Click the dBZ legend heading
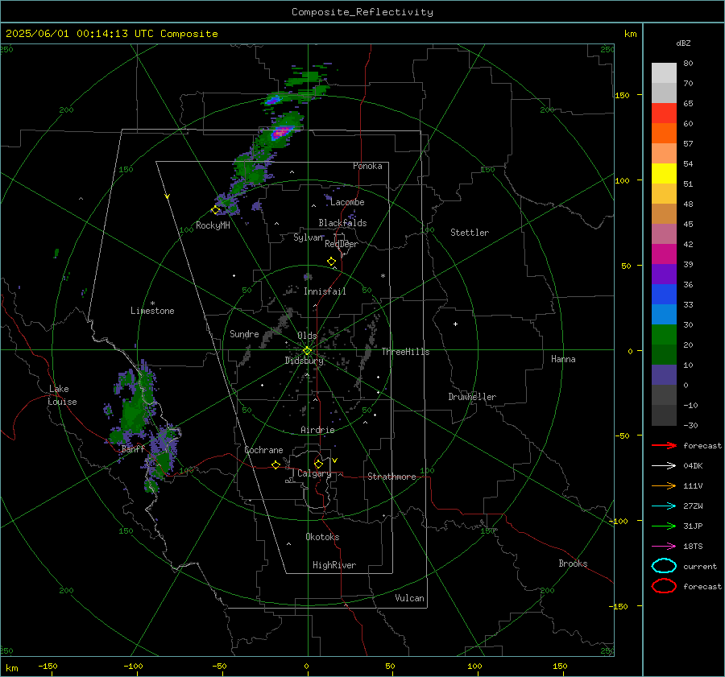725x677 pixels. tap(683, 43)
